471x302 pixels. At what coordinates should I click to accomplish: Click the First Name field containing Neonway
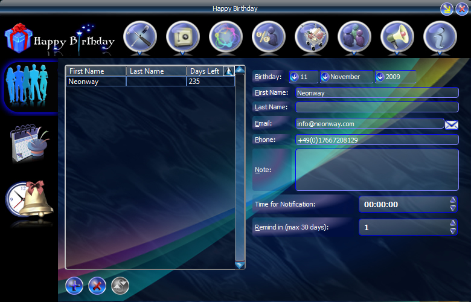point(377,93)
